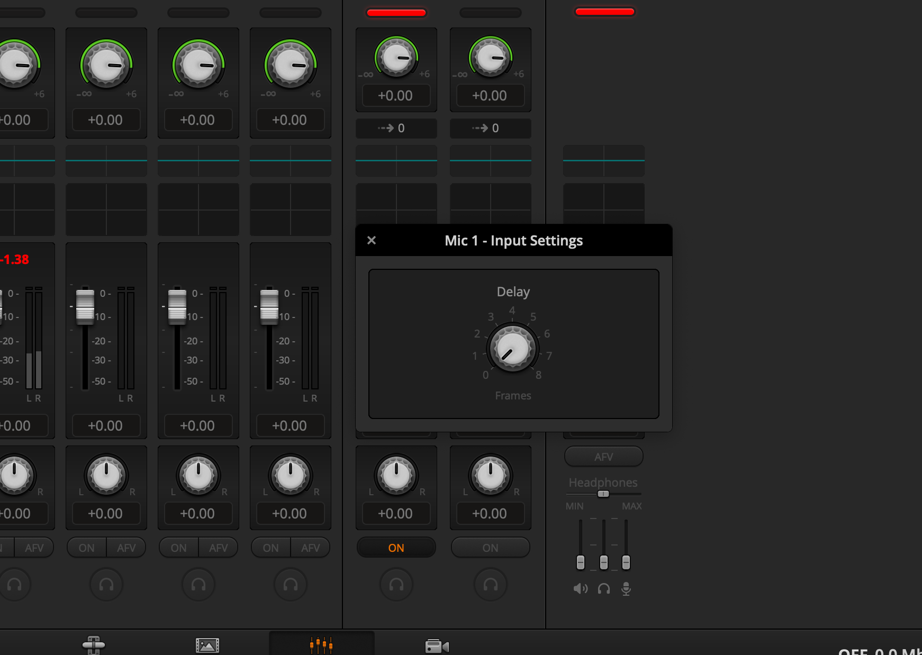This screenshot has height=655, width=922.
Task: Turn on the Mic 2 ON button
Action: 491,548
